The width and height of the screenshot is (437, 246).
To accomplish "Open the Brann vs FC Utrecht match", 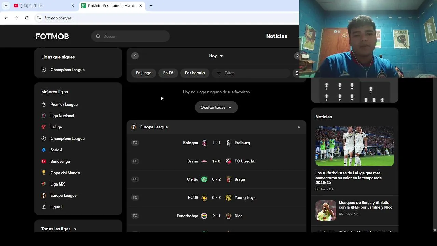I will point(216,161).
